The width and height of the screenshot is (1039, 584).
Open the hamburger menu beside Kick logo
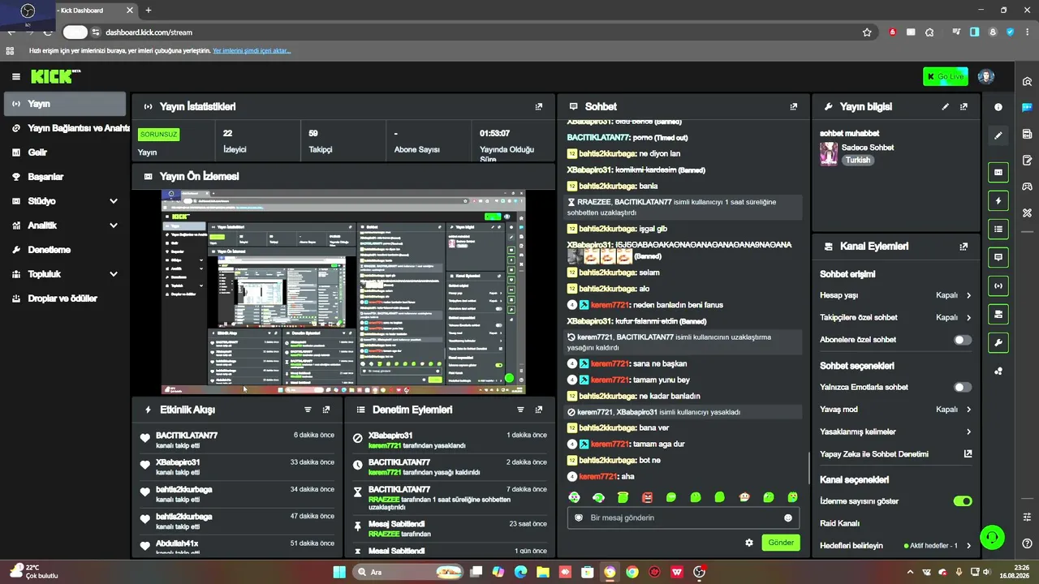16,77
